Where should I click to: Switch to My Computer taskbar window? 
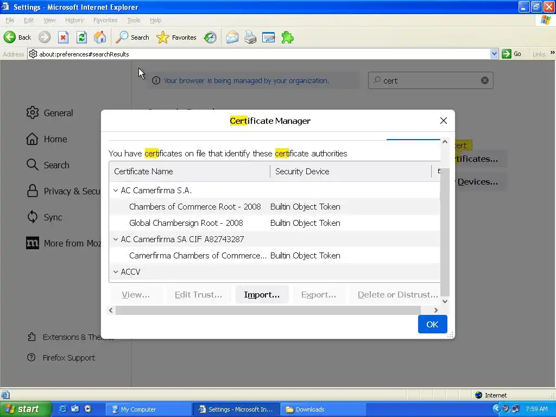click(149, 409)
